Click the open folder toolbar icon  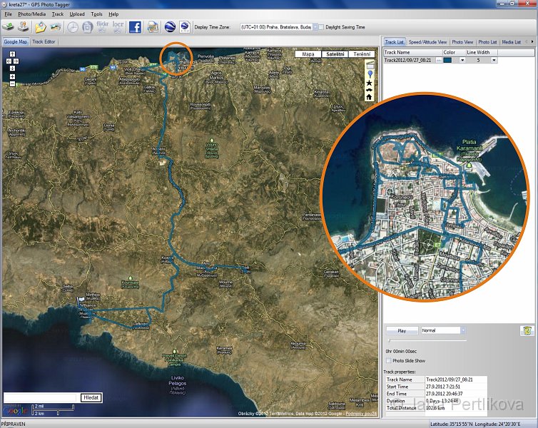tap(41, 27)
